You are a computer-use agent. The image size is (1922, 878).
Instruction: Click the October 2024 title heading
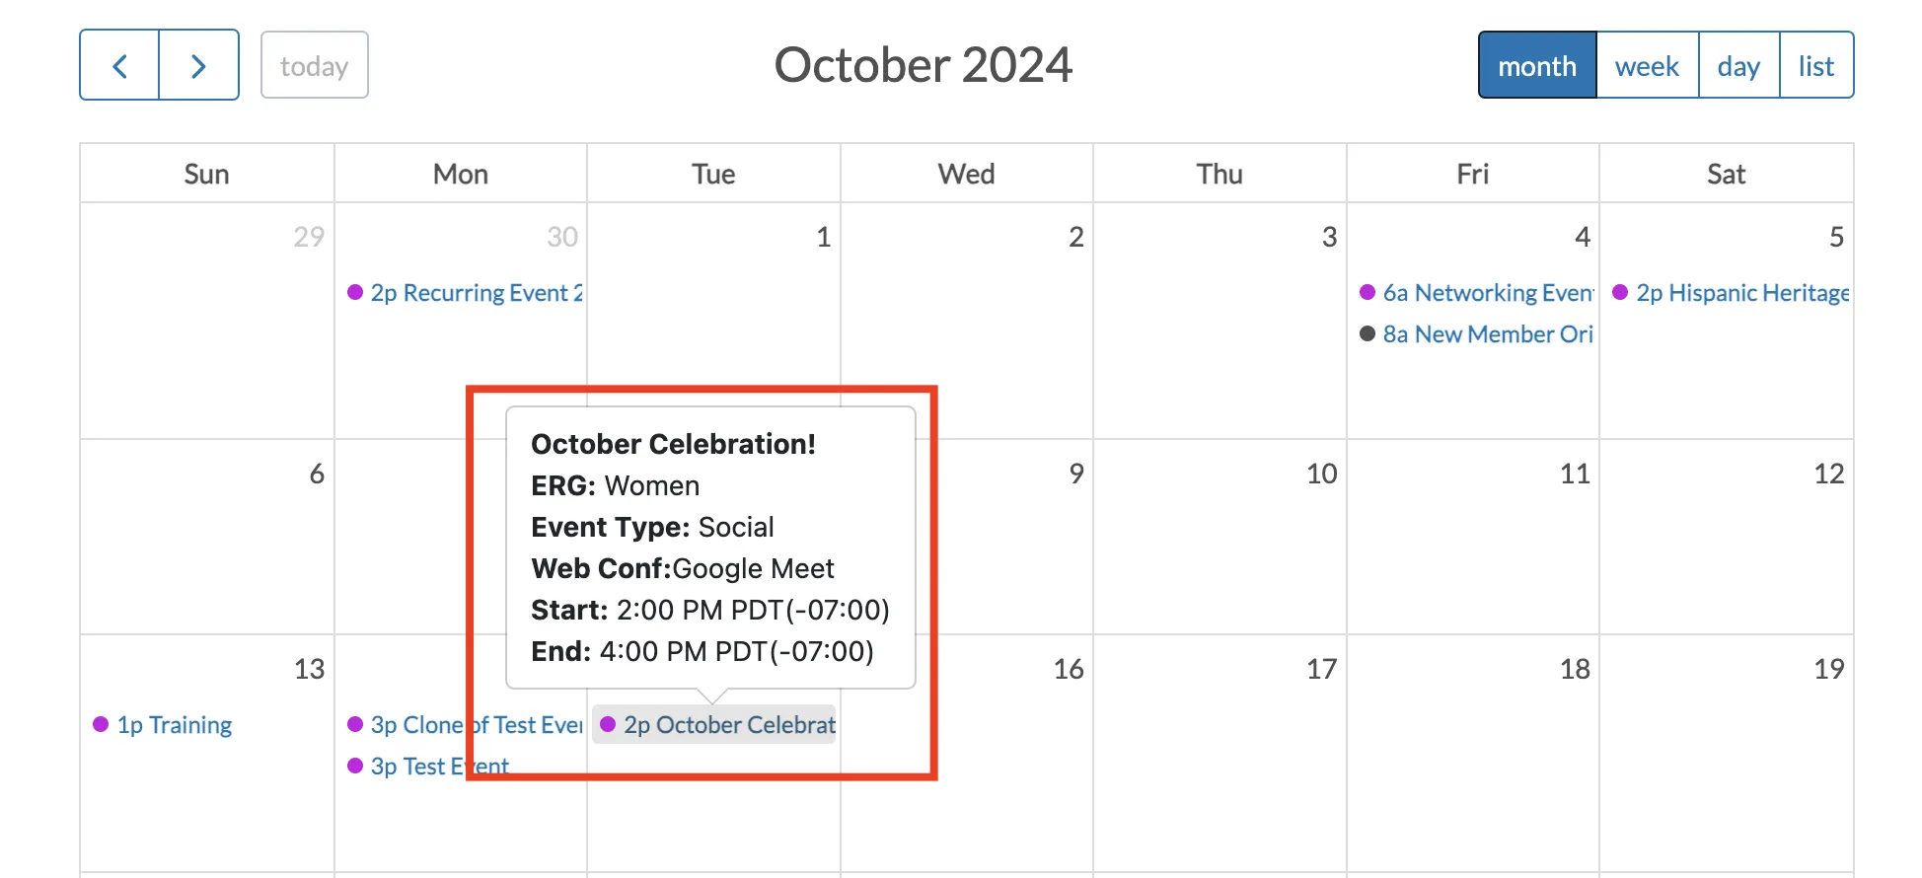pos(923,65)
